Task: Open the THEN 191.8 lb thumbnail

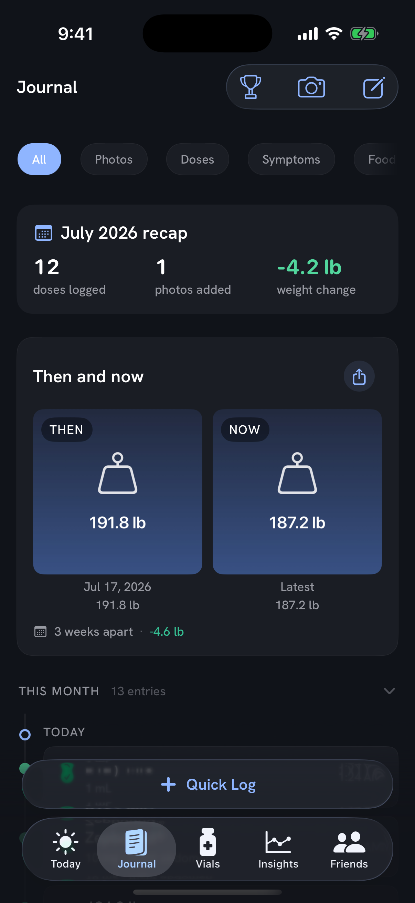Action: (x=118, y=492)
